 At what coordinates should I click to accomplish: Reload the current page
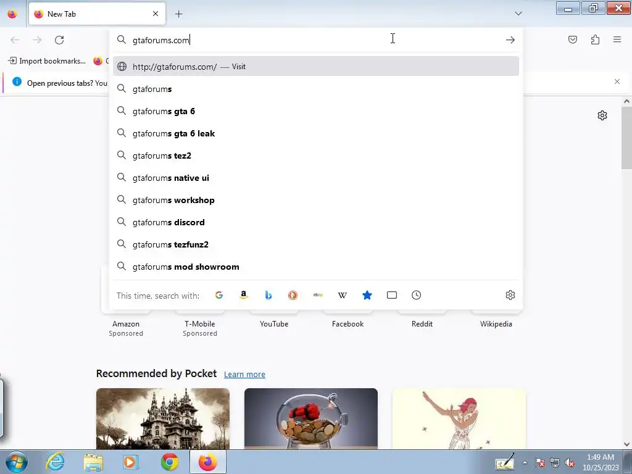coord(59,40)
